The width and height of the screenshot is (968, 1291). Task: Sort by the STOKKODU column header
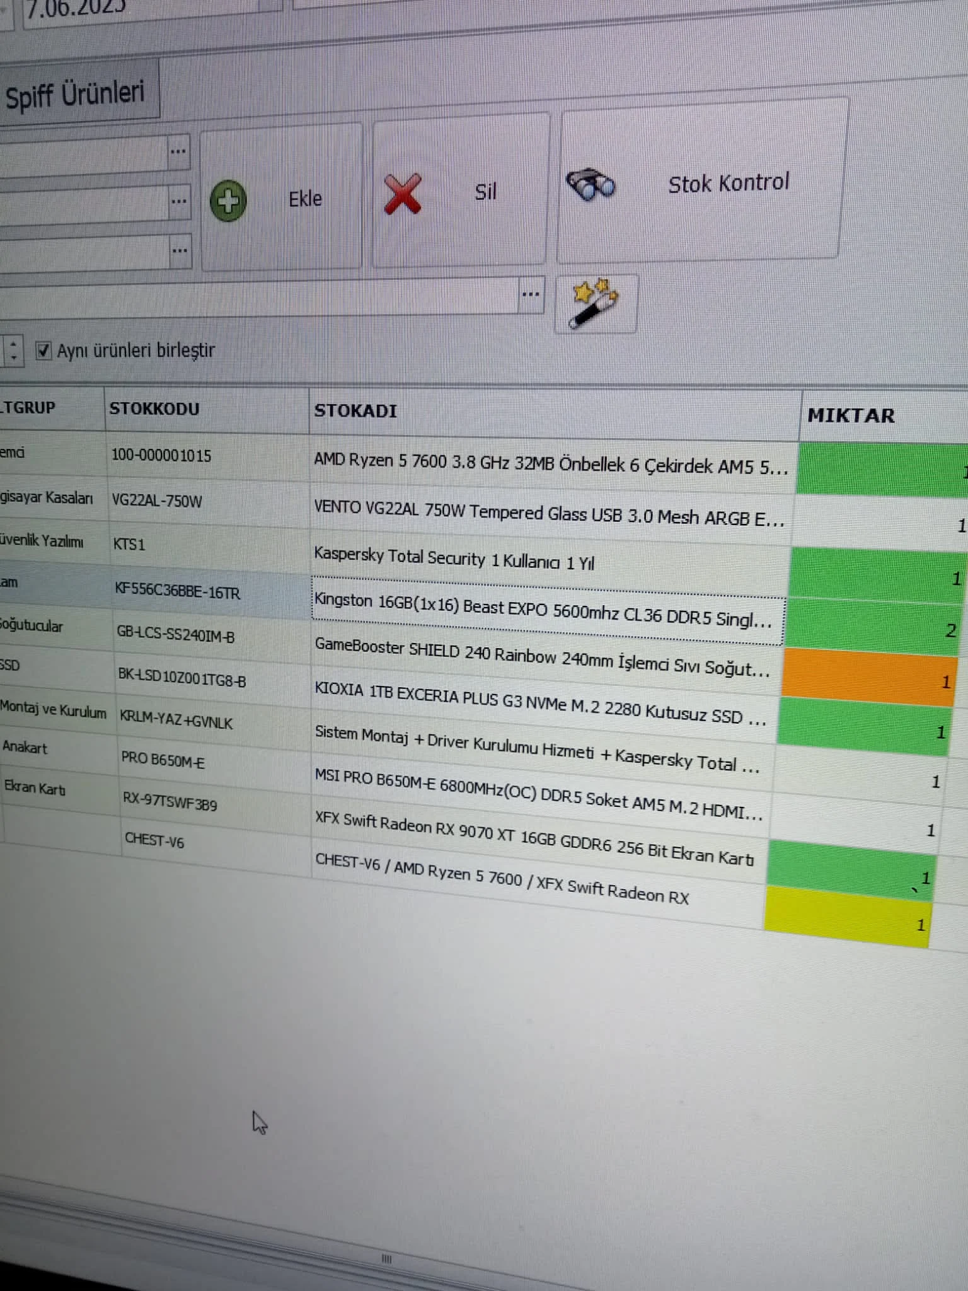pyautogui.click(x=207, y=409)
